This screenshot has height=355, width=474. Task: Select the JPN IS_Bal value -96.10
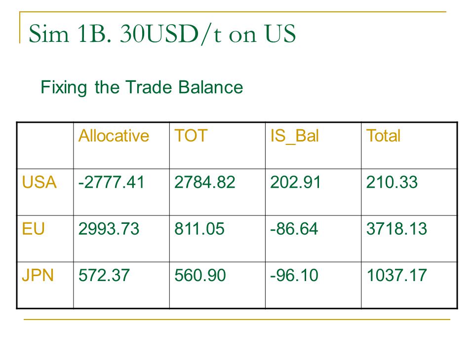(294, 275)
